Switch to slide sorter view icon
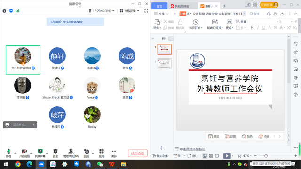The height and width of the screenshot is (169, 301). (x=211, y=156)
